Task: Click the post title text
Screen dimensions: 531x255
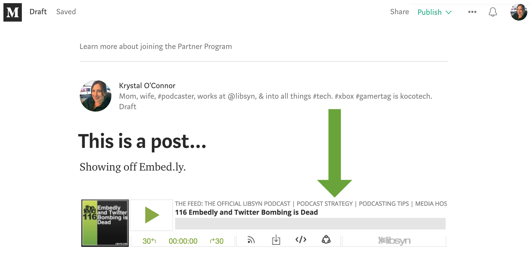Action: coord(142,141)
